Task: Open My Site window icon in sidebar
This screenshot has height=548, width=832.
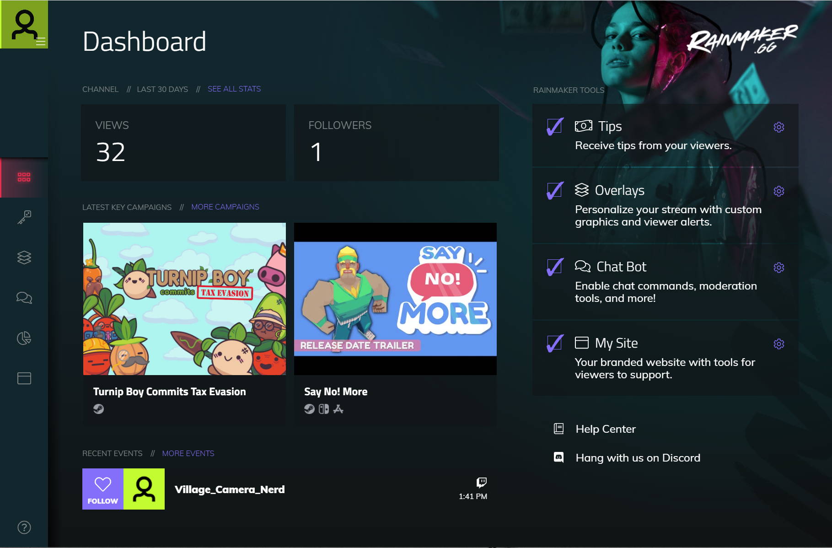Action: pyautogui.click(x=24, y=378)
